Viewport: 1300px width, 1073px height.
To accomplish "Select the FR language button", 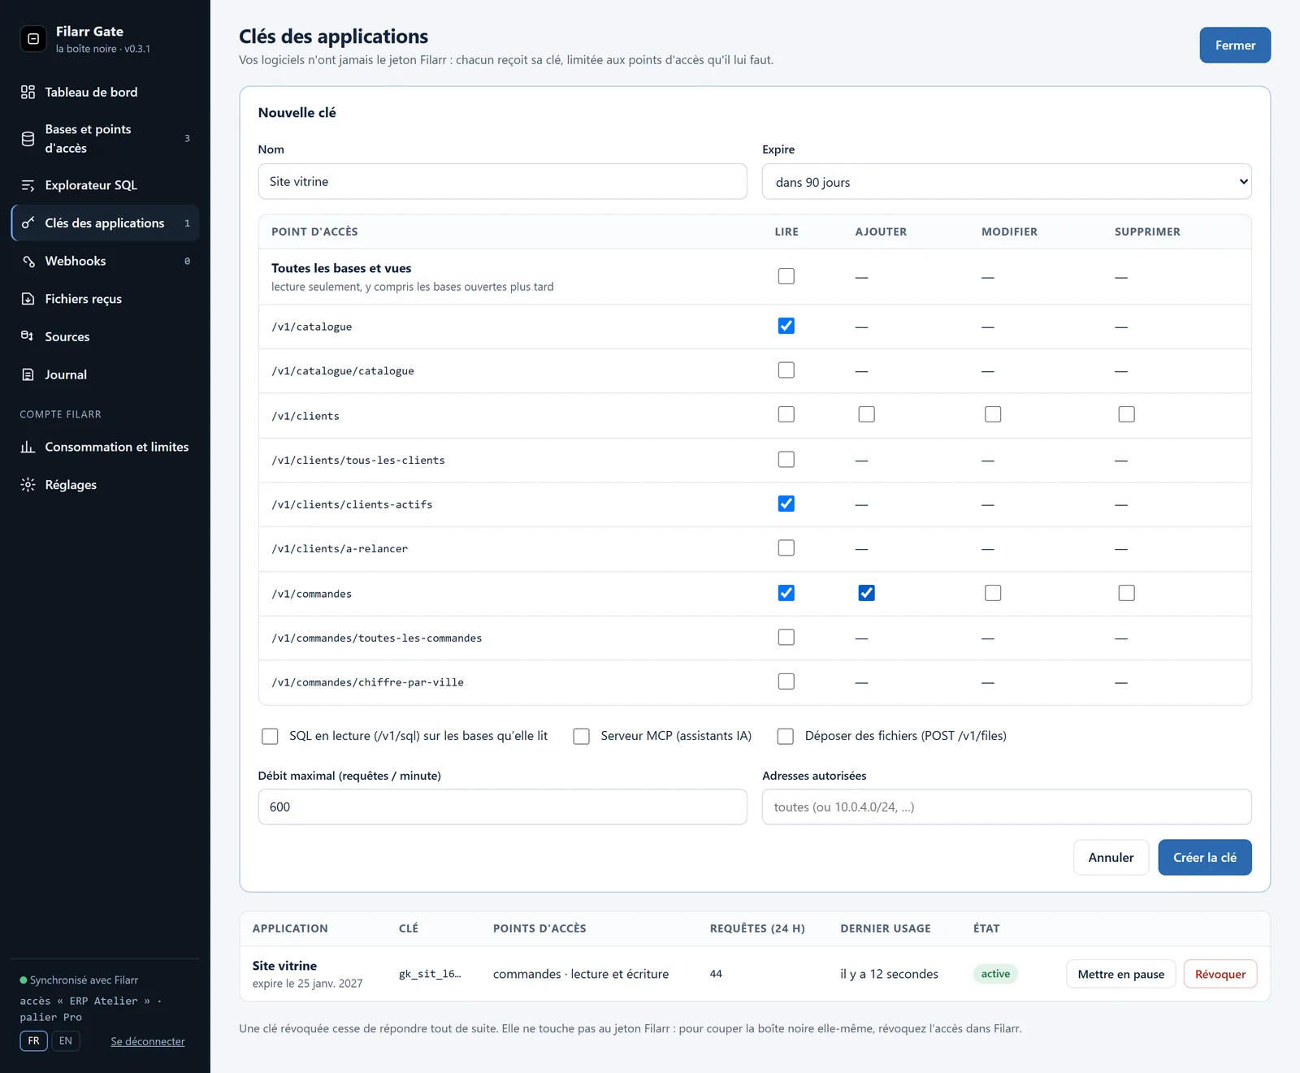I will click(x=33, y=1041).
